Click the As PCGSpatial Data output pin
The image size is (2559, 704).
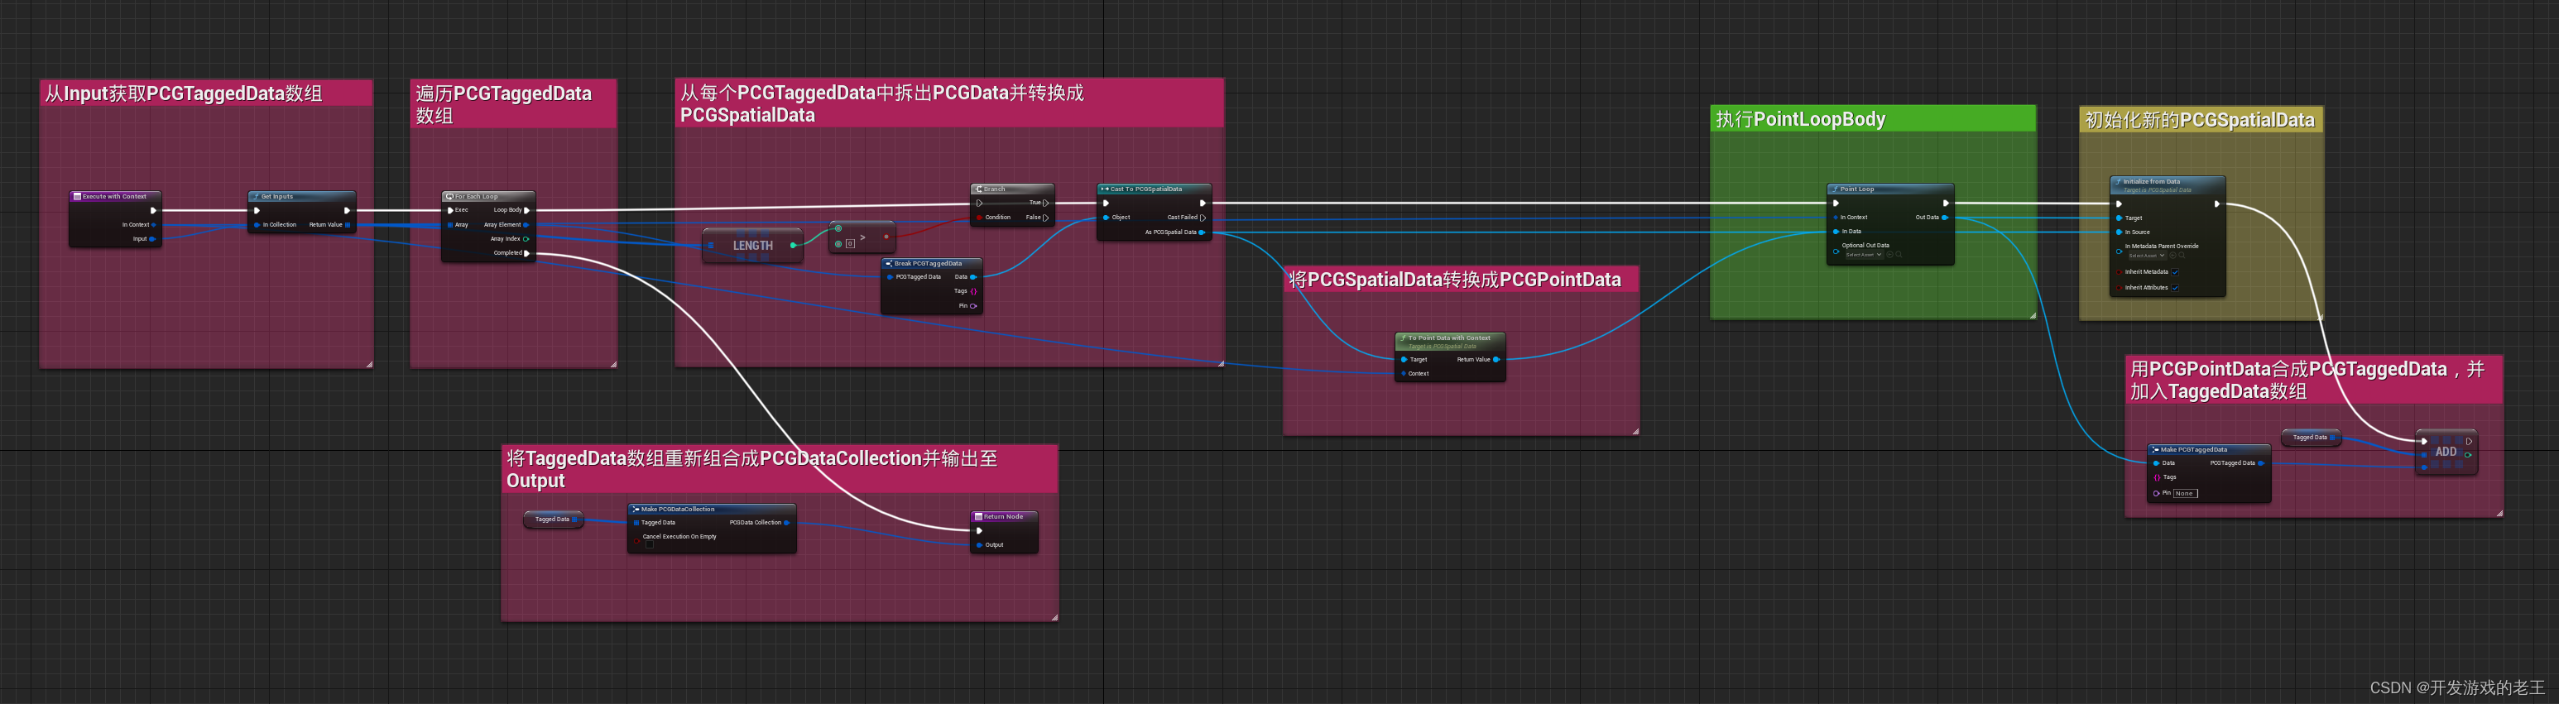[1202, 232]
